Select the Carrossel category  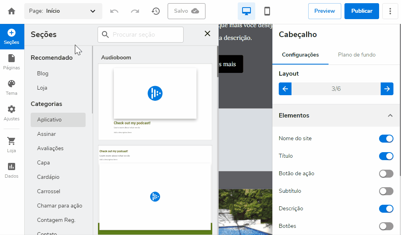click(x=49, y=191)
